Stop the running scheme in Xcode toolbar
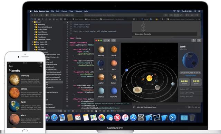Image resolution: width=221 pixels, height=134 pixels. click(47, 15)
